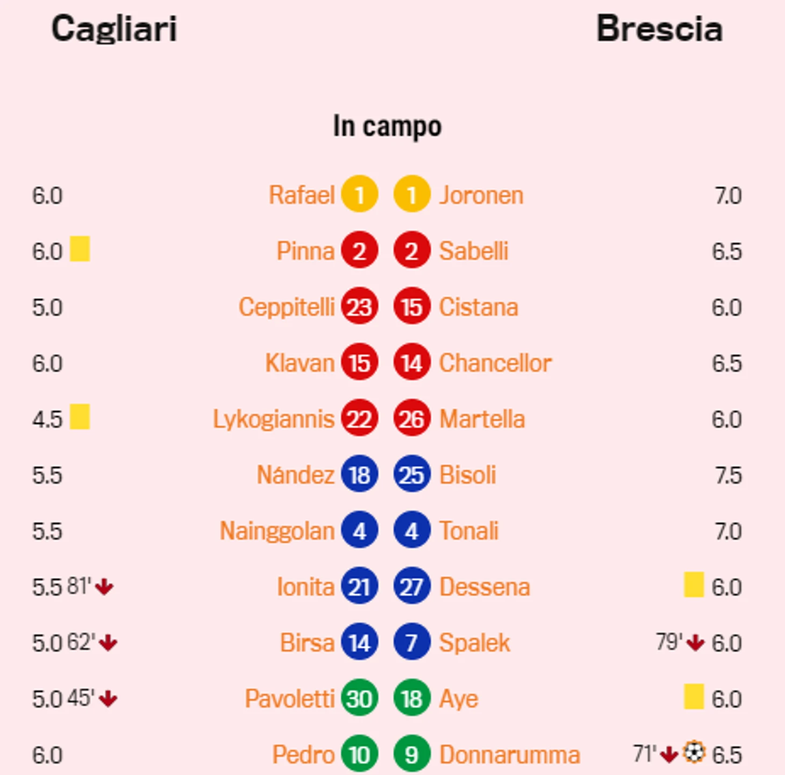Click Ionita's substitution arrow icon
Image resolution: width=785 pixels, height=775 pixels.
[104, 587]
